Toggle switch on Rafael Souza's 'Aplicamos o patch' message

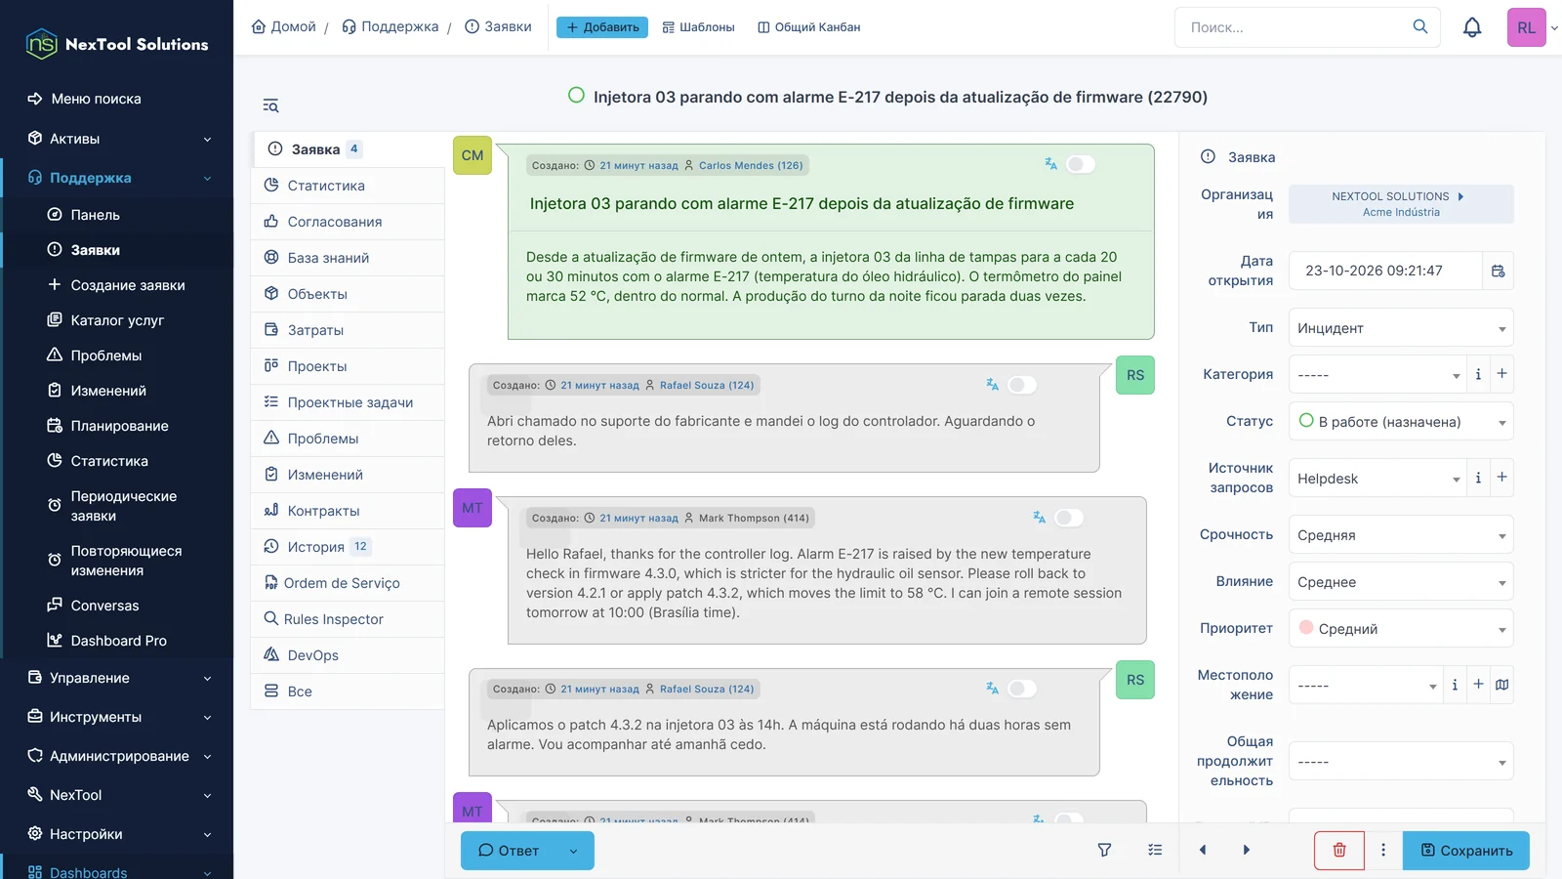pyautogui.click(x=1021, y=689)
